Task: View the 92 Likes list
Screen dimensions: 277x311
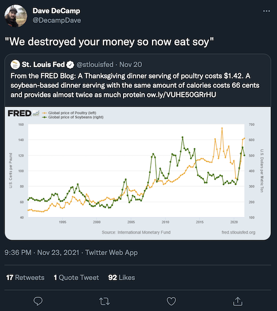Action: 122,278
